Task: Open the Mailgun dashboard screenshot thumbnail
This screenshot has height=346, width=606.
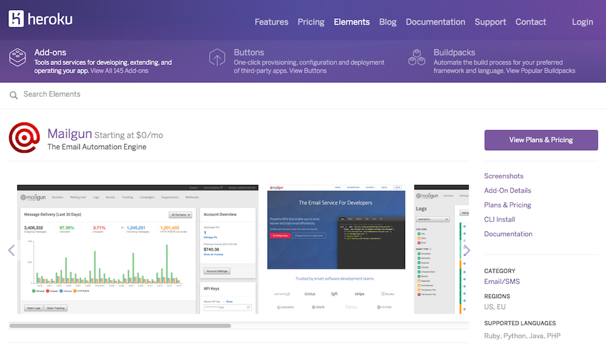Action: tap(137, 249)
